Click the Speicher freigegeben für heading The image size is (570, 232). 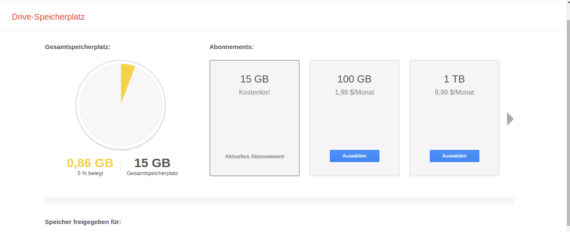click(x=83, y=222)
